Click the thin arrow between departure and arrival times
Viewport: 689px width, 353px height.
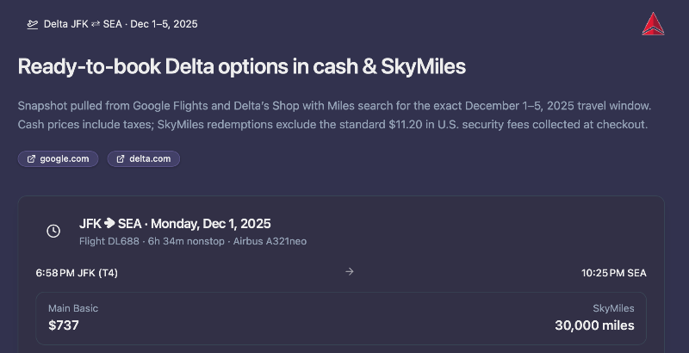(349, 272)
